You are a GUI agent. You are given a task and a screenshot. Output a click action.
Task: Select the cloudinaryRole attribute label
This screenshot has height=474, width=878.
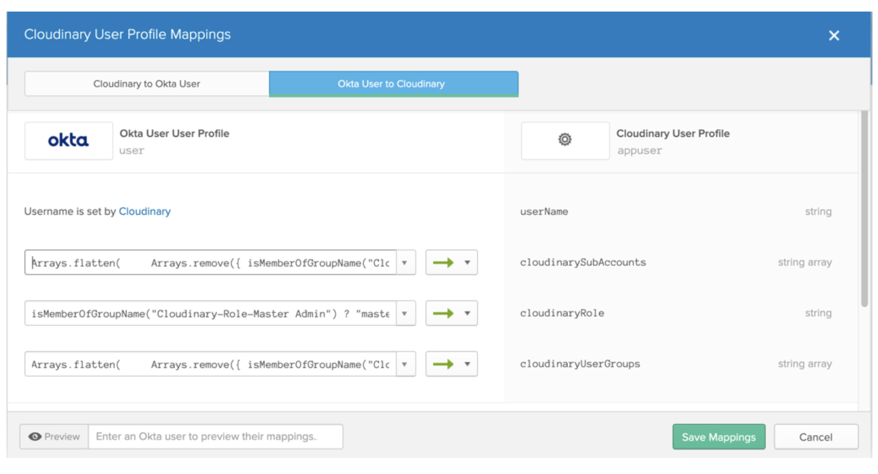click(562, 313)
